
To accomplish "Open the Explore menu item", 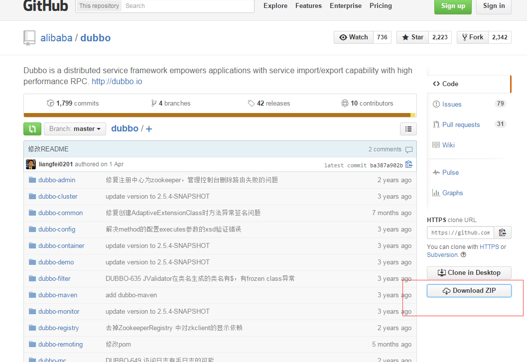I will [275, 5].
